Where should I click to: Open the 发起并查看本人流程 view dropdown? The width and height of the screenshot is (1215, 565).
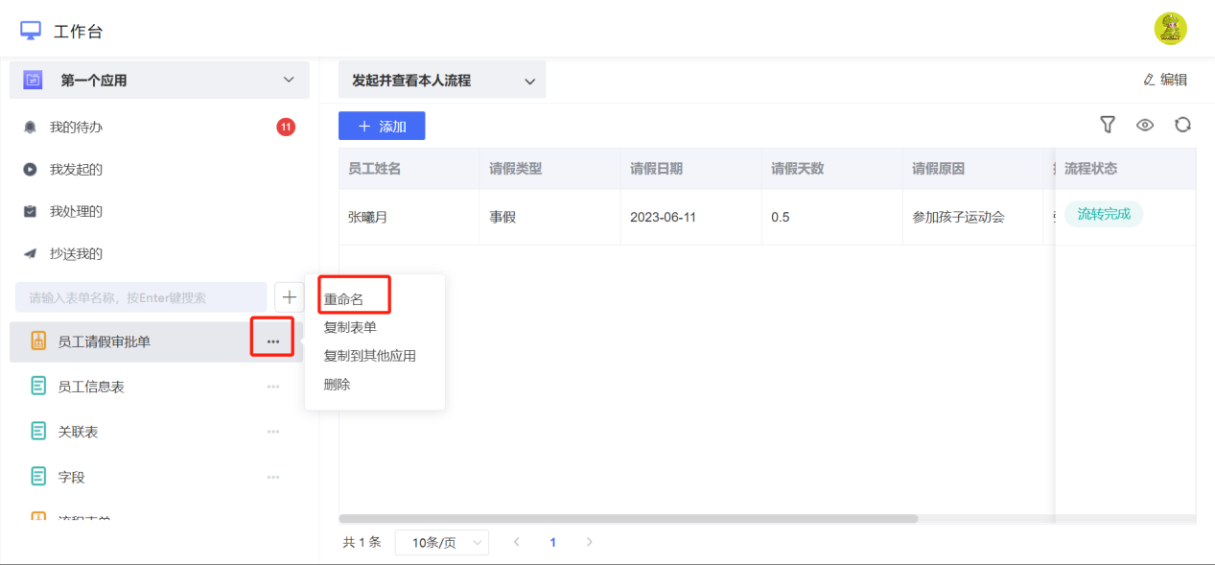click(x=442, y=81)
